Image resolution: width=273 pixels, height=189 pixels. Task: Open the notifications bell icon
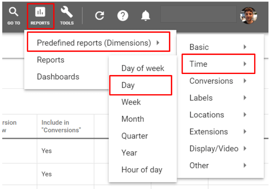[145, 16]
